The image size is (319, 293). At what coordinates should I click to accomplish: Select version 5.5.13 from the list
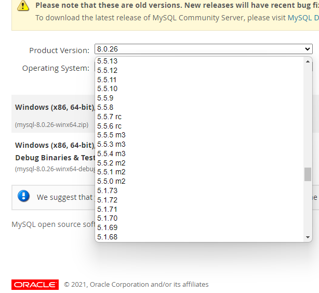[200, 61]
